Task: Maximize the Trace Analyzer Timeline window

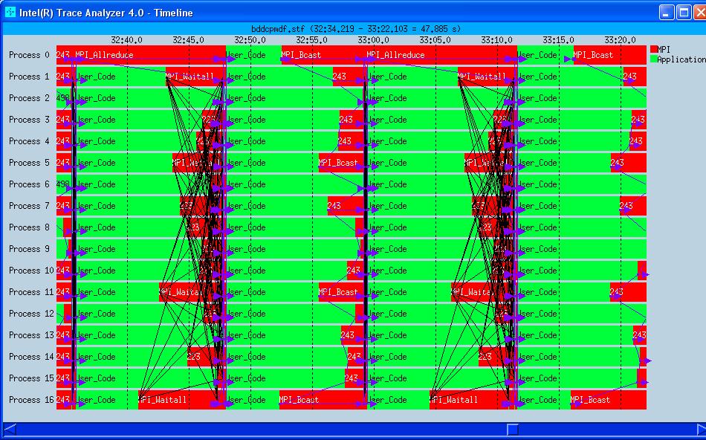Action: [x=684, y=12]
